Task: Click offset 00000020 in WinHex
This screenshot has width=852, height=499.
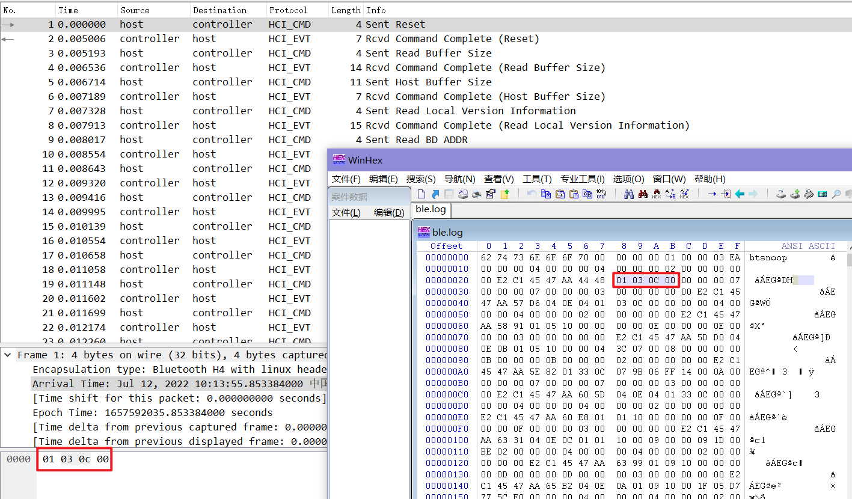Action: [447, 280]
